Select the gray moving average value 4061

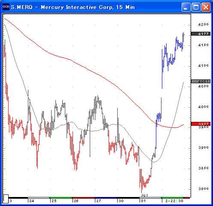201,82
